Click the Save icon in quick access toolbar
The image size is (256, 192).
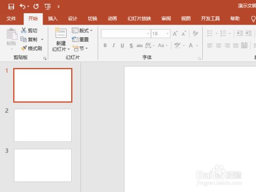pyautogui.click(x=11, y=7)
